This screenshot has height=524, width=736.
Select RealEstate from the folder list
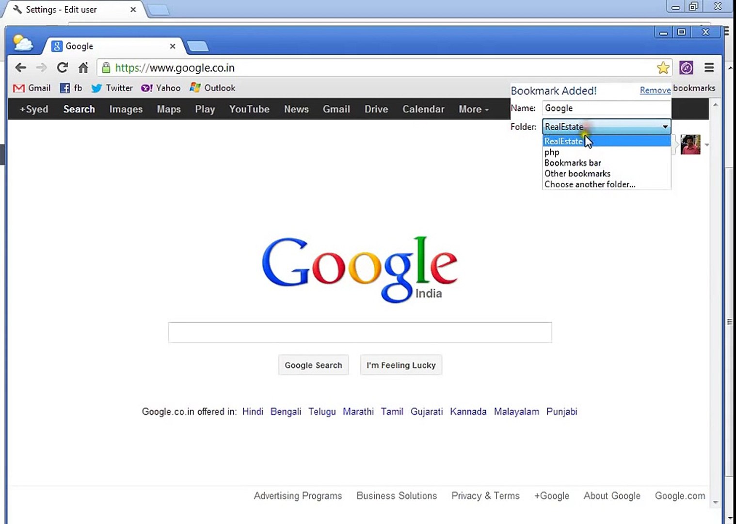[607, 141]
